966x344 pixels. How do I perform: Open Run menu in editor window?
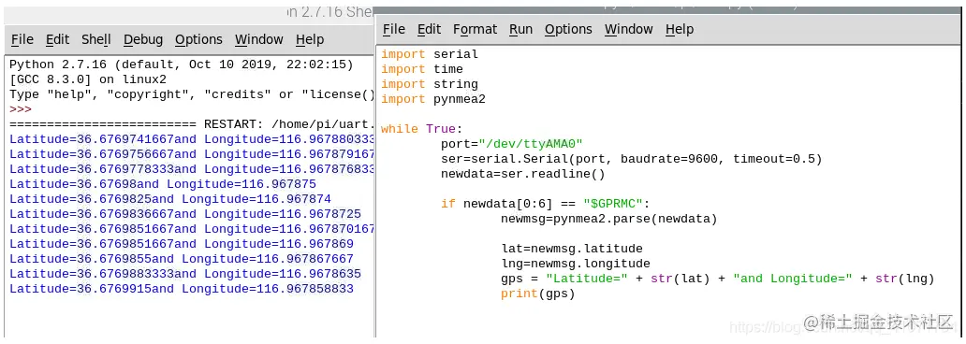[520, 30]
